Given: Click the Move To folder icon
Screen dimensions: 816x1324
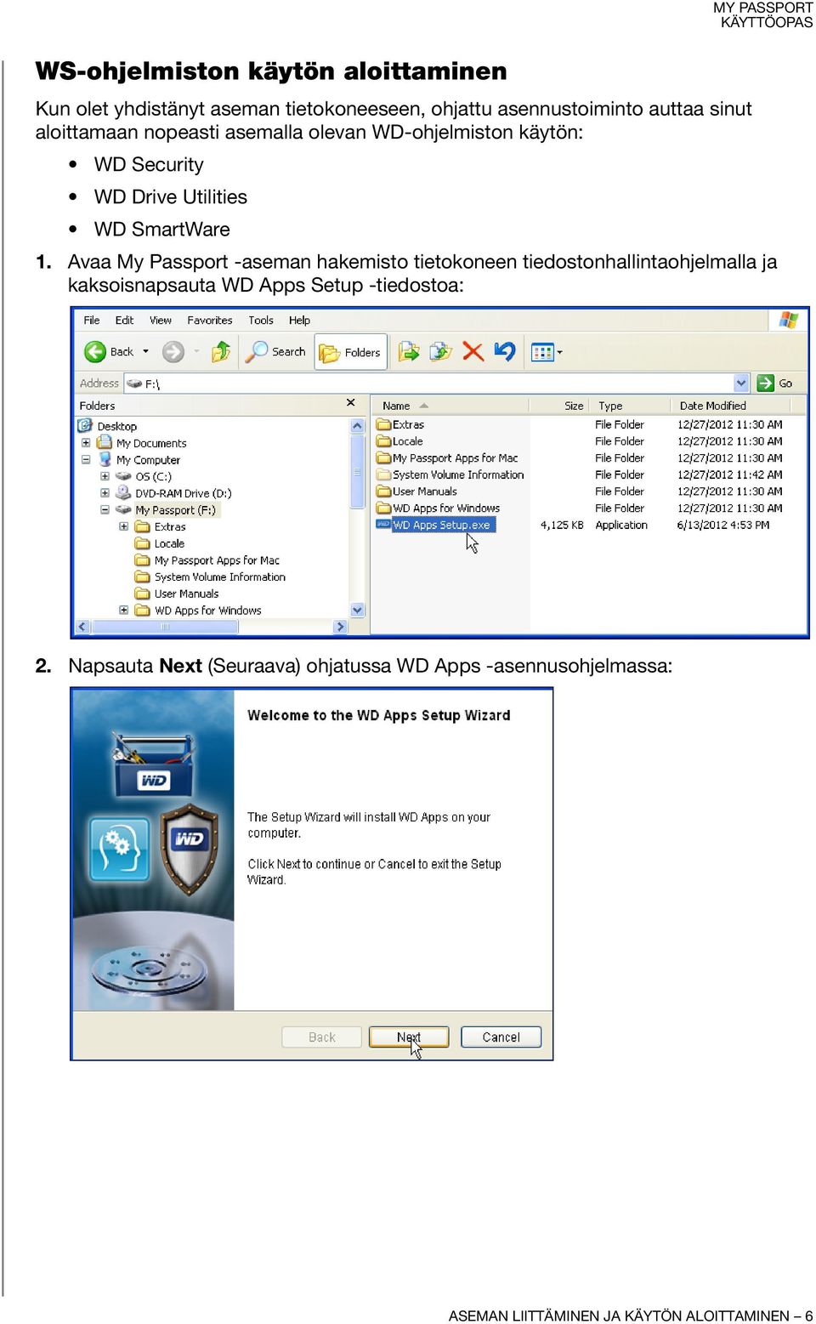Looking at the screenshot, I should pos(409,351).
